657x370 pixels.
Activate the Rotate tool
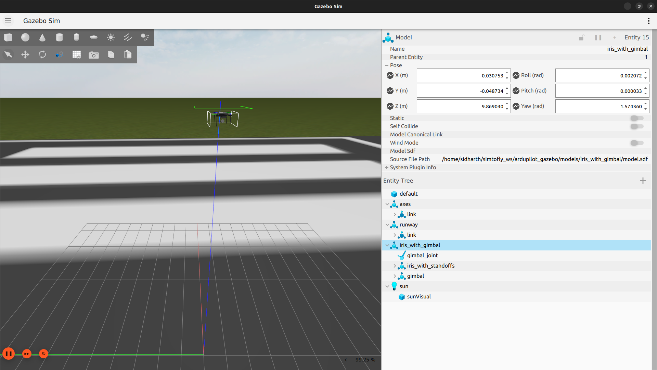(x=42, y=54)
